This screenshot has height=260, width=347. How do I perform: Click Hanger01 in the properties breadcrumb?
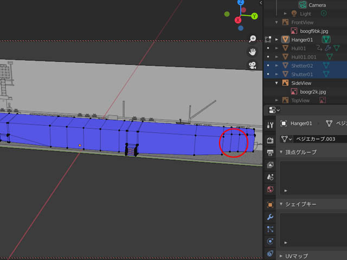301,123
